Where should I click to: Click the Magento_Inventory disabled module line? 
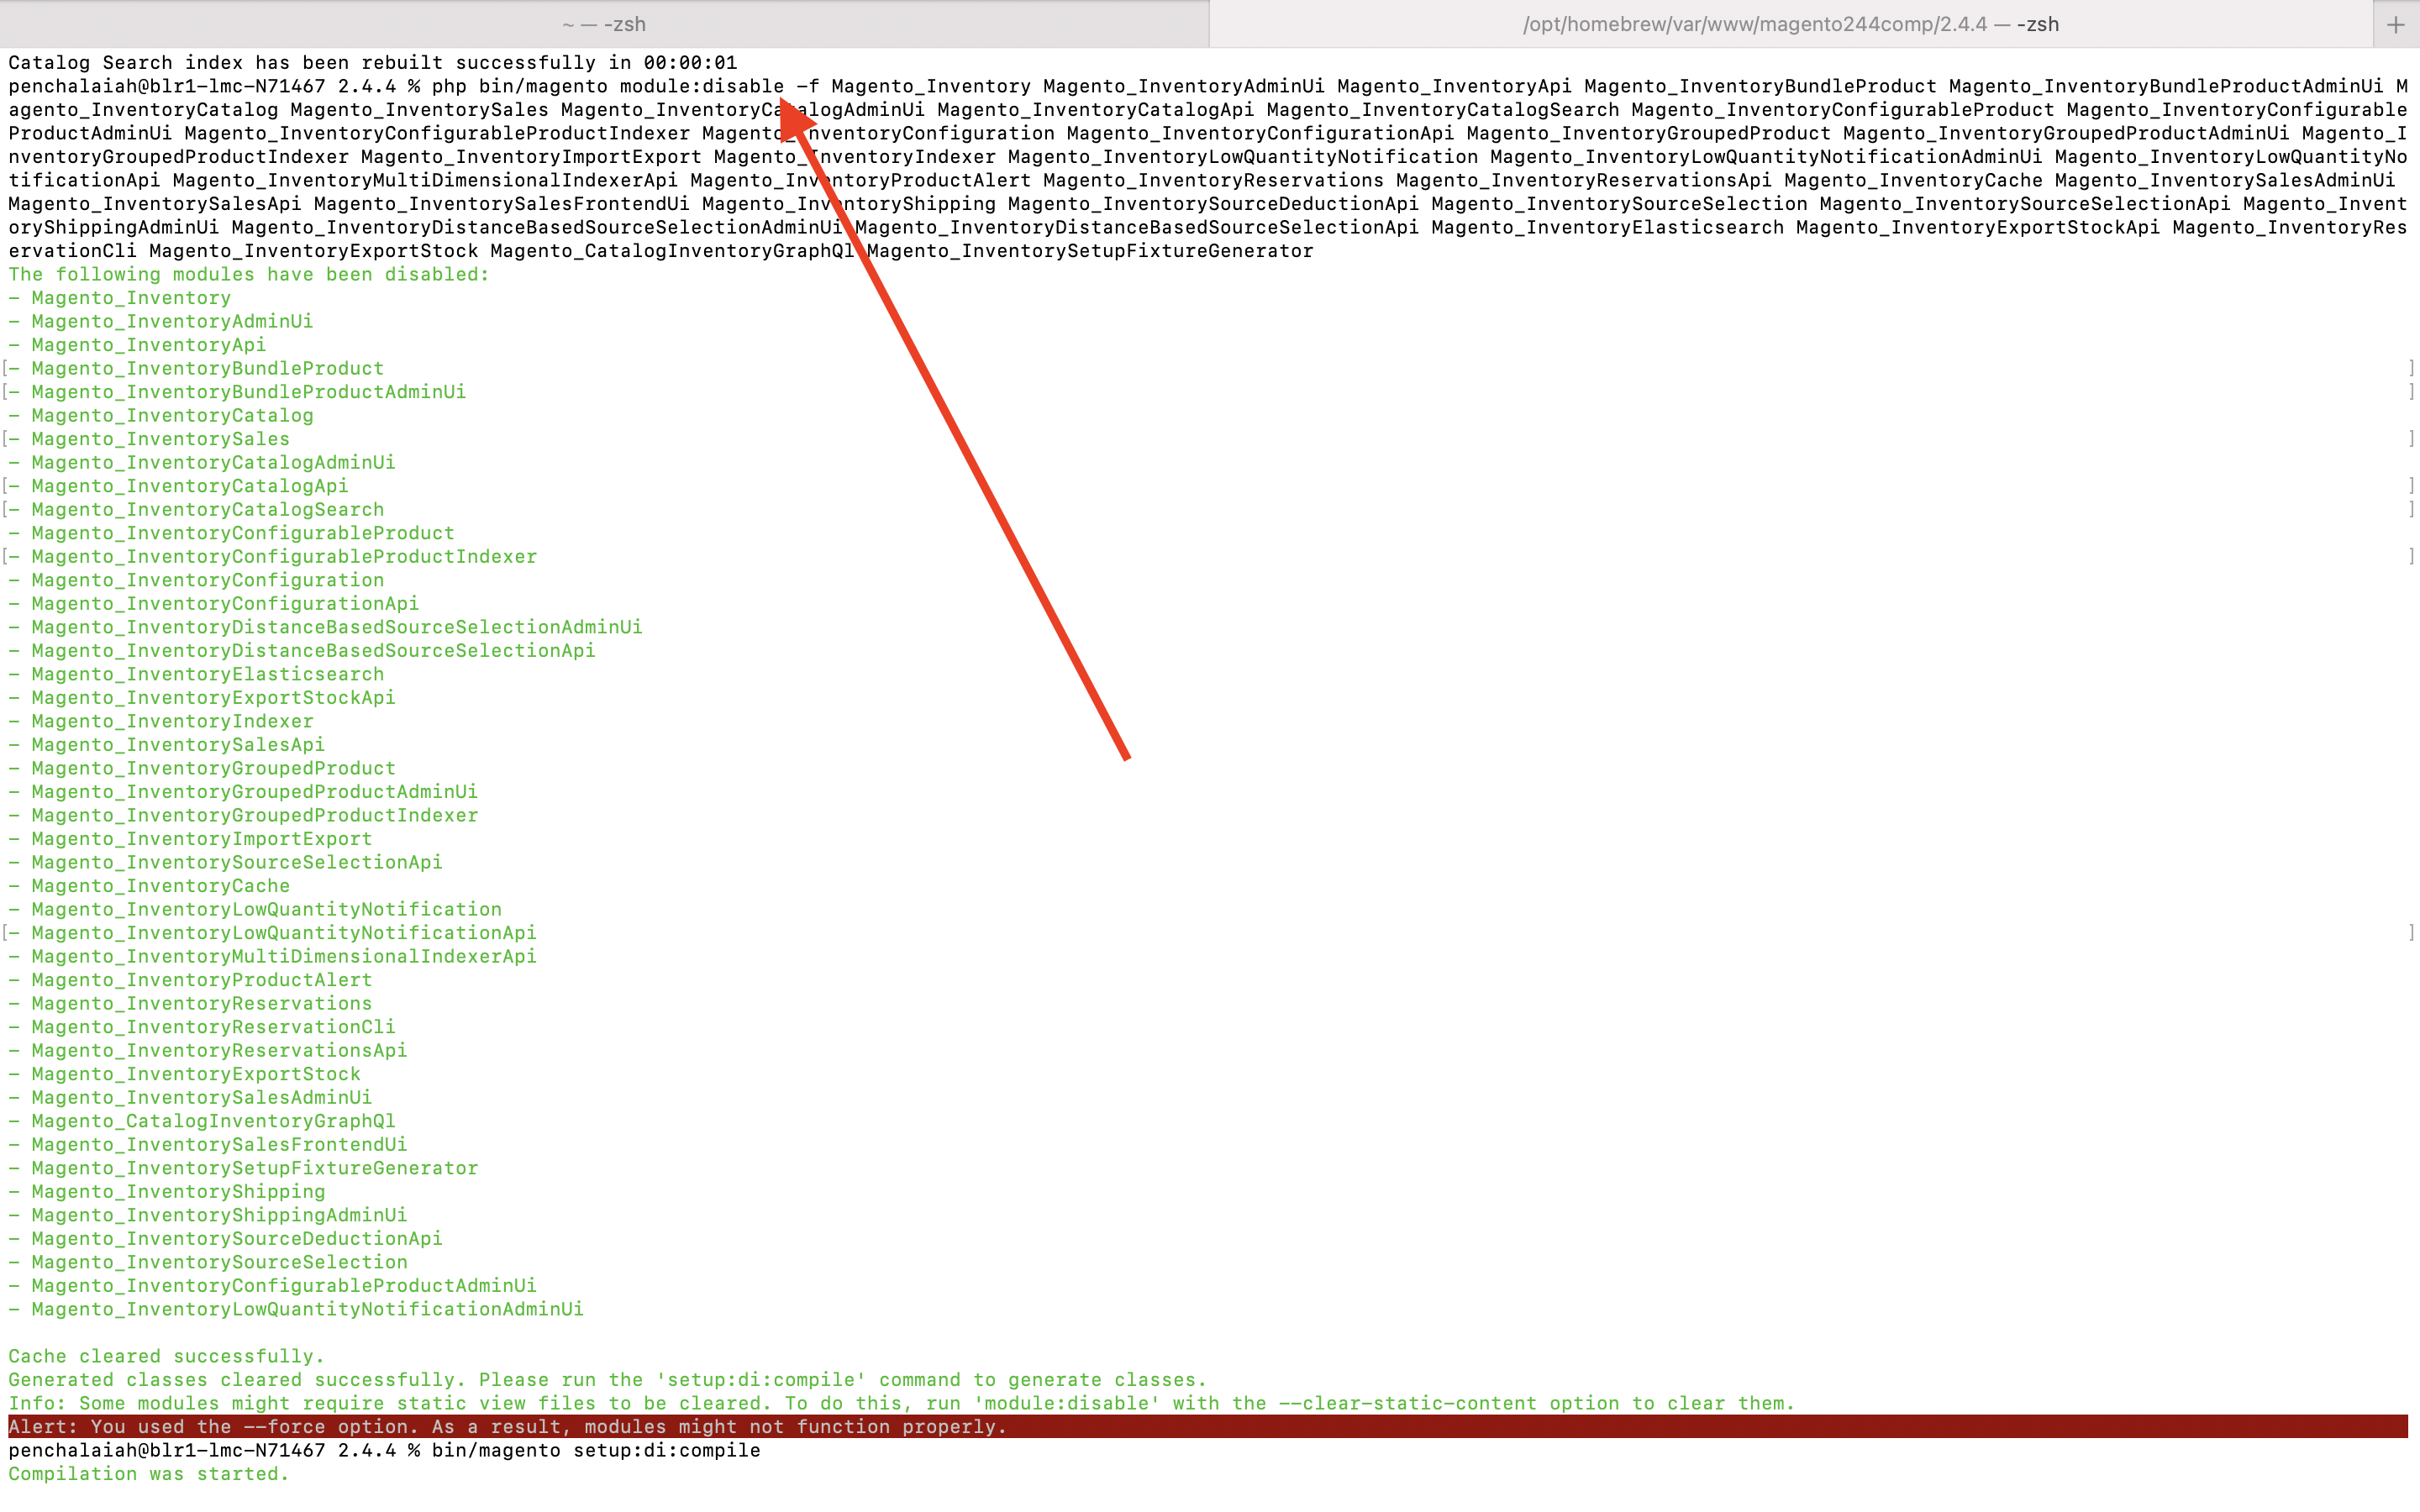tap(128, 297)
